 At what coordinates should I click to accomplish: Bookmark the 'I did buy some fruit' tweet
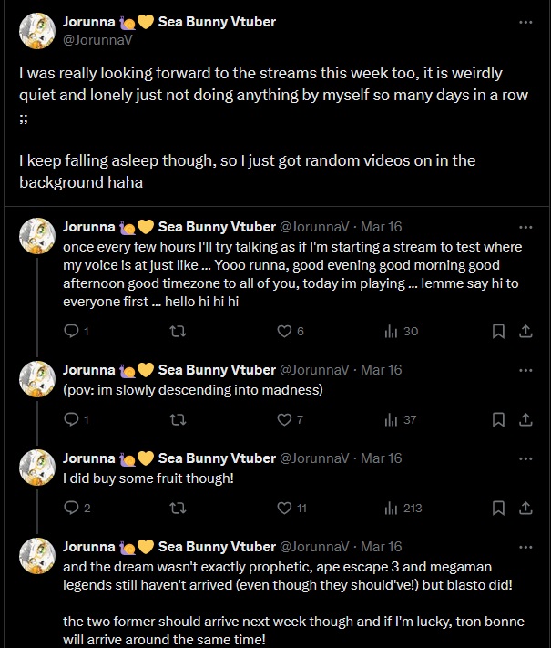498,508
